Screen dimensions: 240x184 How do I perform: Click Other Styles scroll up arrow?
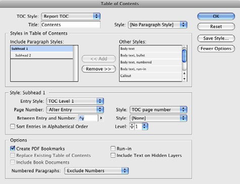(184, 74)
